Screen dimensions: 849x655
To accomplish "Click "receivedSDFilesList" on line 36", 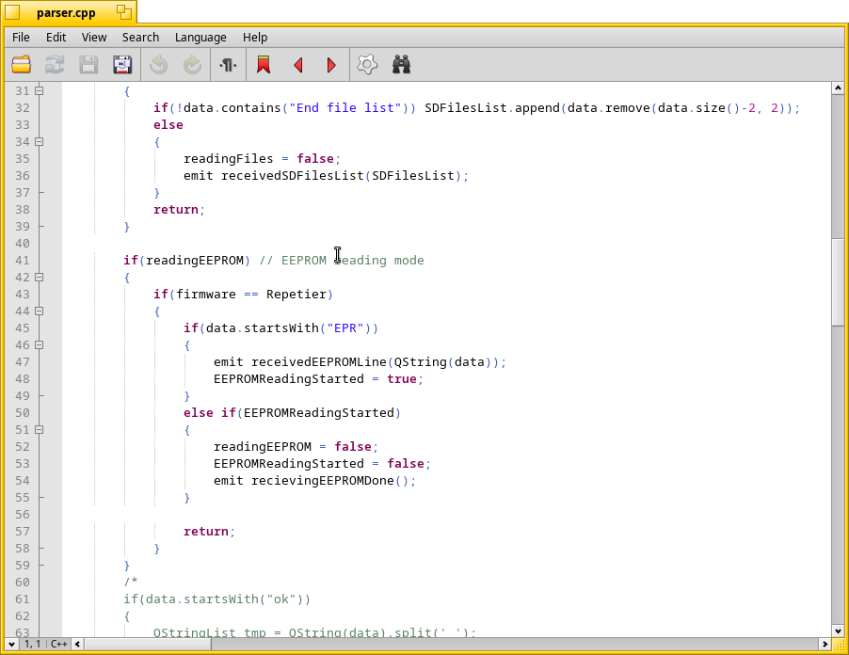I will pyautogui.click(x=293, y=175).
